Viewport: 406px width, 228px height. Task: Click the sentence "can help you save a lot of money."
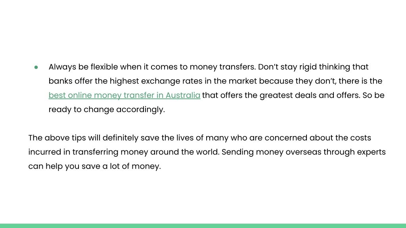coord(94,166)
